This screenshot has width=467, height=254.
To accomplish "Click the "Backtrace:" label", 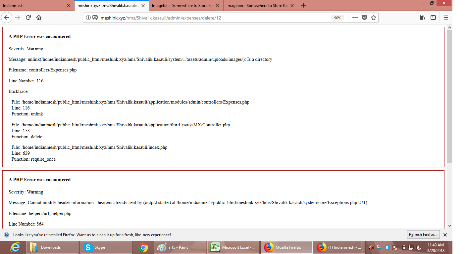I will pyautogui.click(x=19, y=92).
